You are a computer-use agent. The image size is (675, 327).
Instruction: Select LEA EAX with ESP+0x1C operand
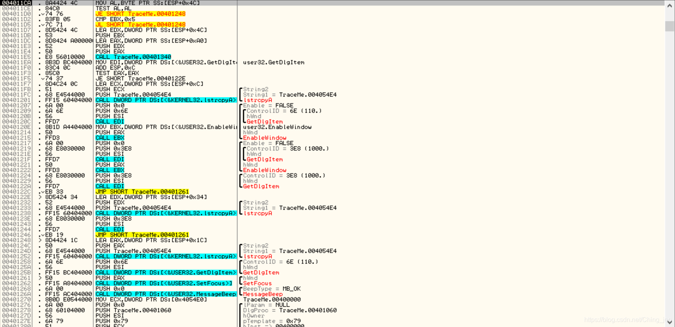click(151, 240)
